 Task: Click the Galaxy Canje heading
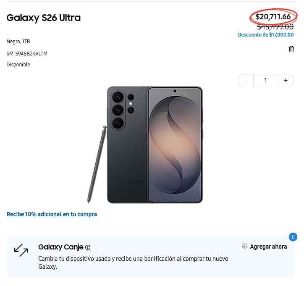tap(61, 247)
